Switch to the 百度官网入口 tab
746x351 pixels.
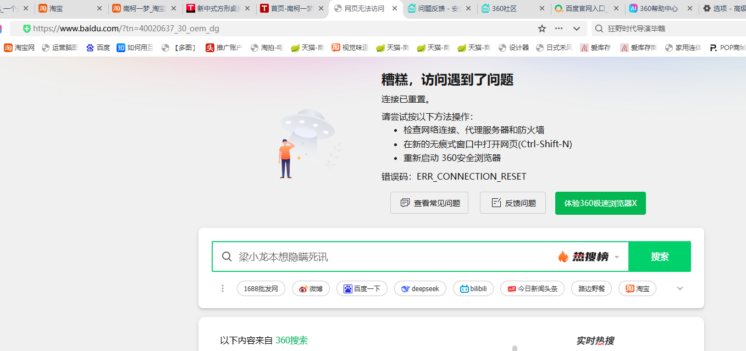pos(587,8)
